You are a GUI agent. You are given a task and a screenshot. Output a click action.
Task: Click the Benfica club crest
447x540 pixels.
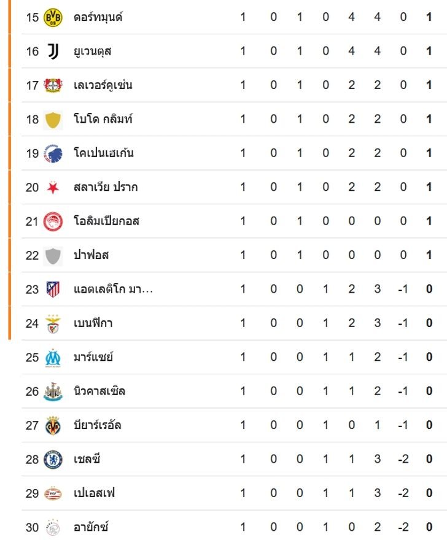tap(53, 323)
